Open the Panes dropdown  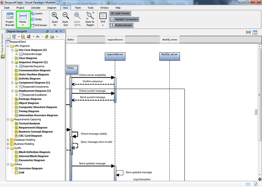point(23,20)
